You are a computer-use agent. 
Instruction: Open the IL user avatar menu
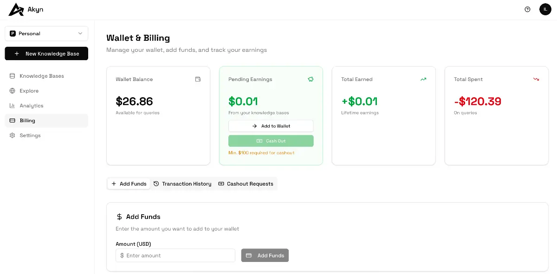[545, 9]
